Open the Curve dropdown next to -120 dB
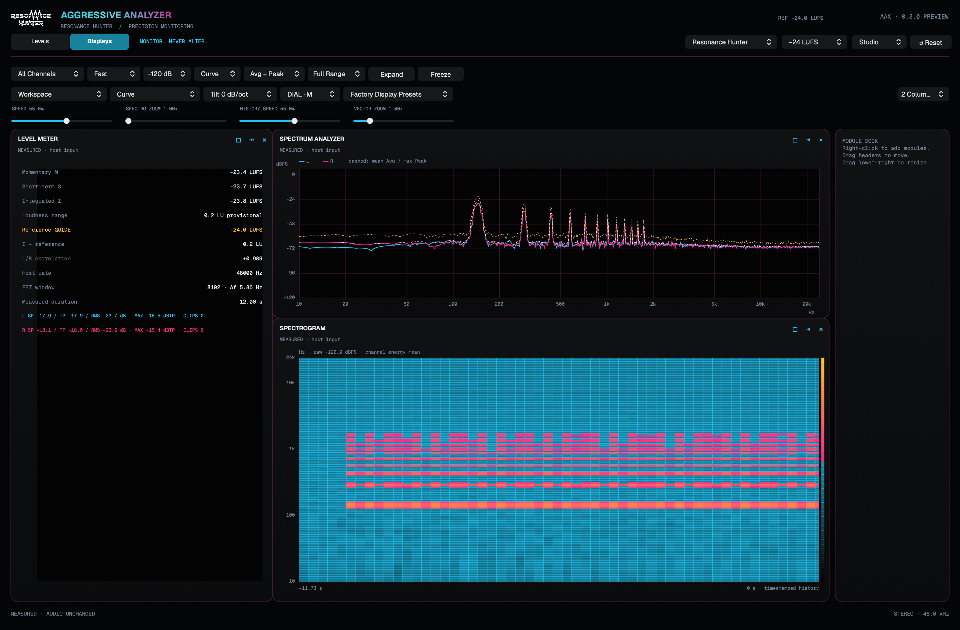Viewport: 960px width, 630px height. pos(217,74)
